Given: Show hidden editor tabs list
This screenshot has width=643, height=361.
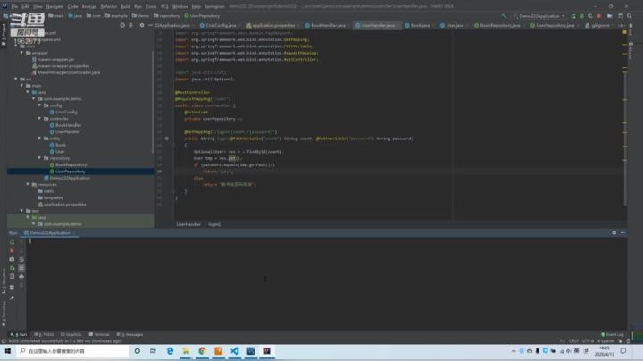Looking at the screenshot, I should pos(622,25).
